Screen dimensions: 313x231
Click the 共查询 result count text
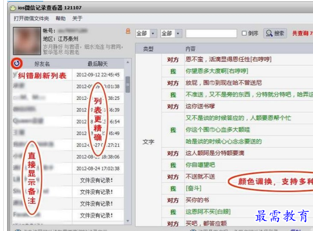pyautogui.click(x=302, y=33)
